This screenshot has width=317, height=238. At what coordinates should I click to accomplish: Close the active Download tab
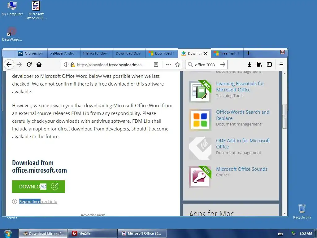point(206,53)
